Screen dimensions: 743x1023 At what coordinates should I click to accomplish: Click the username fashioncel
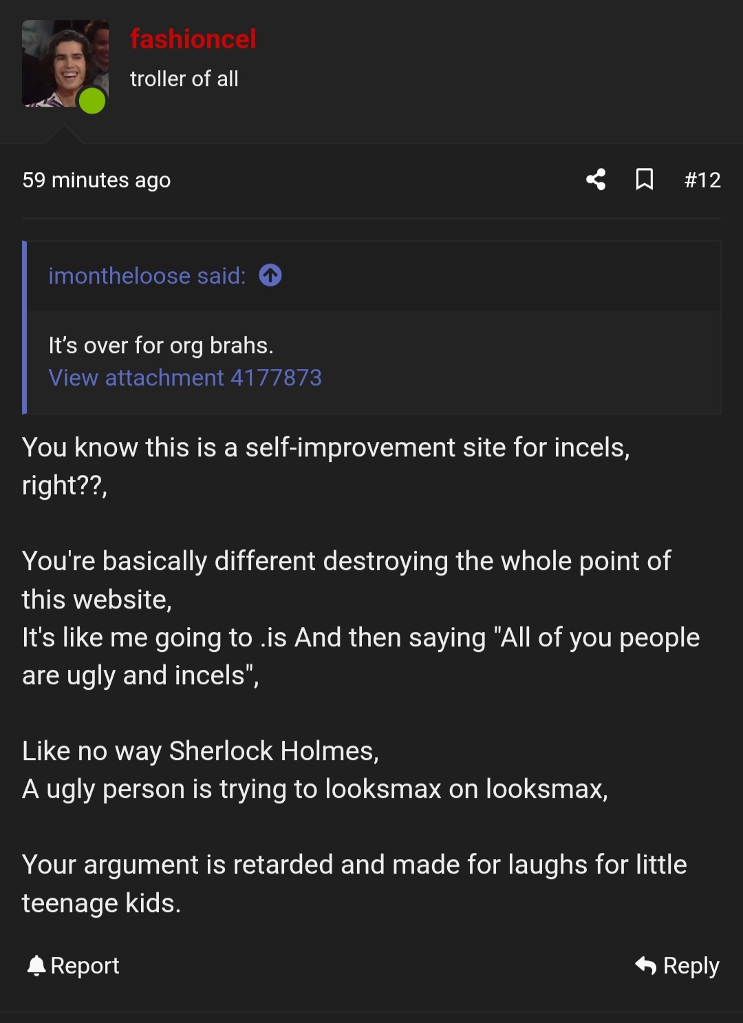click(x=193, y=39)
